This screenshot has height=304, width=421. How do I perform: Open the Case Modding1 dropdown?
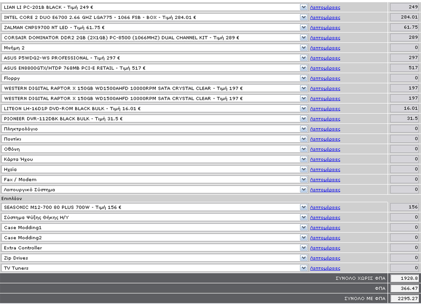click(x=304, y=228)
